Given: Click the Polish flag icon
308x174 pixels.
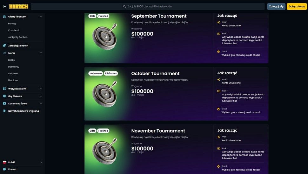Looking at the screenshot, I should tap(4, 162).
